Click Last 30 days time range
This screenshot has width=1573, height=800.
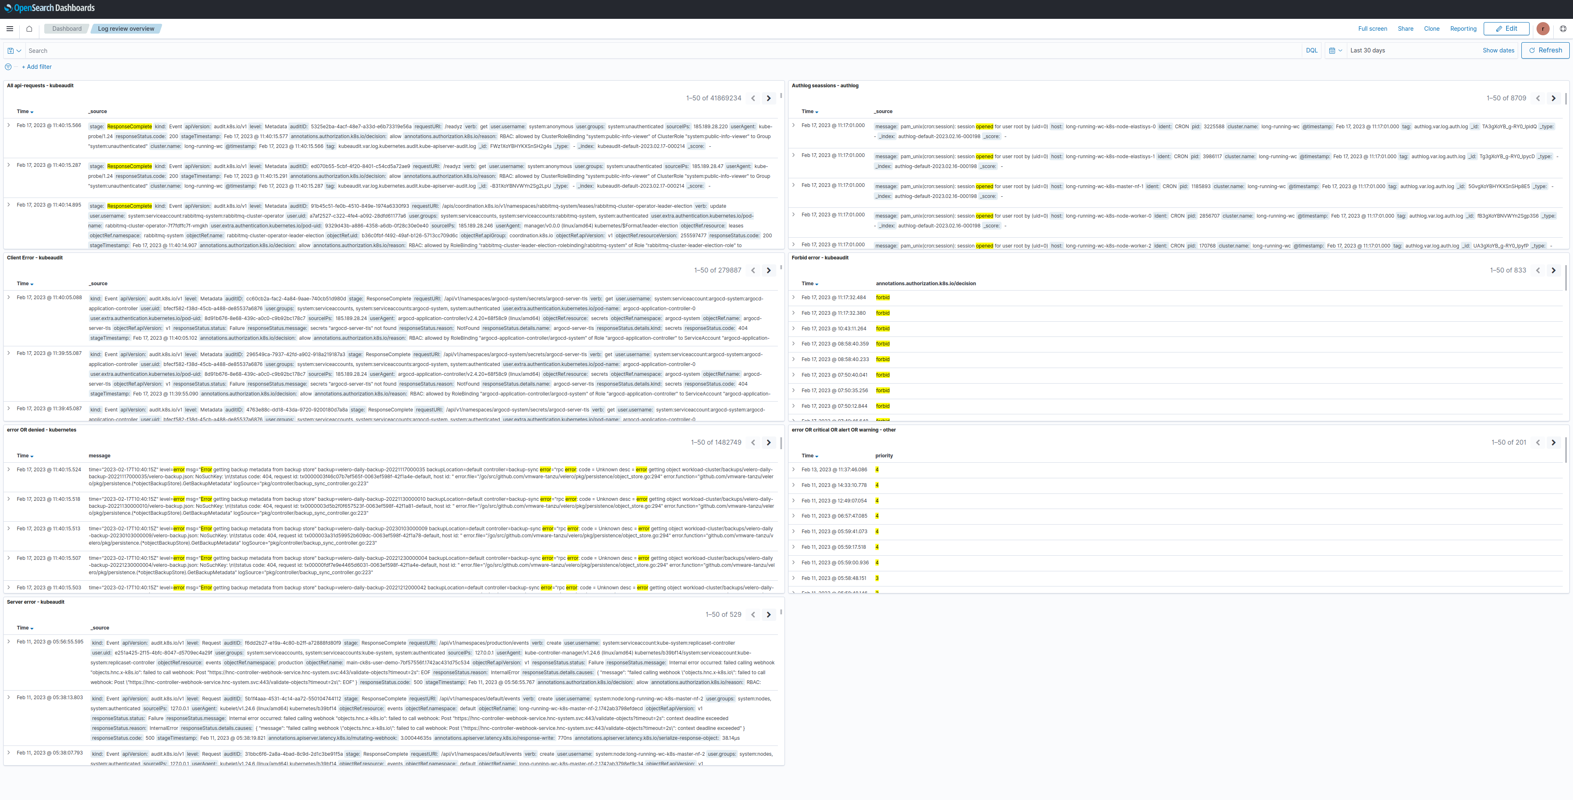pyautogui.click(x=1367, y=51)
